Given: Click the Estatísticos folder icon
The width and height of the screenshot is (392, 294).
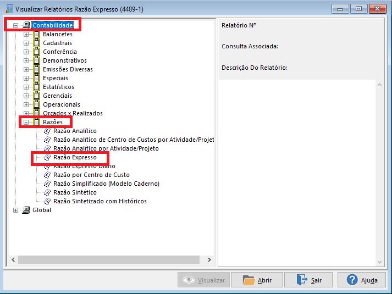Looking at the screenshot, I should pos(36,87).
